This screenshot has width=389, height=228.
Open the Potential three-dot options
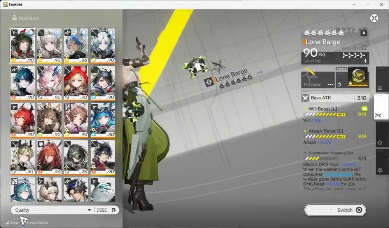point(330,85)
